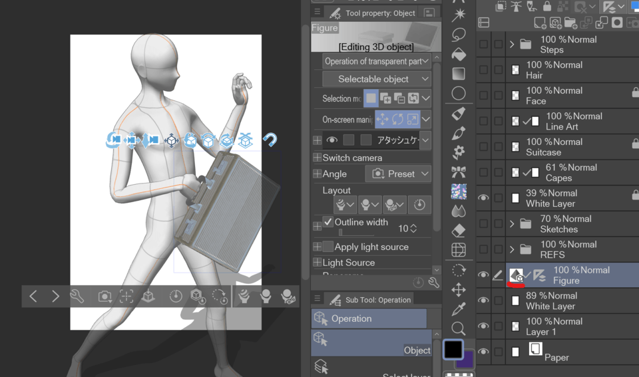This screenshot has width=639, height=377.
Task: Click the main black color swatch
Action: pyautogui.click(x=453, y=349)
